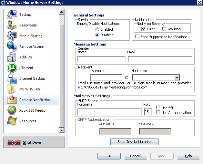Focus the Sender Email input field
This screenshot has width=203, height=164.
(x=160, y=59)
